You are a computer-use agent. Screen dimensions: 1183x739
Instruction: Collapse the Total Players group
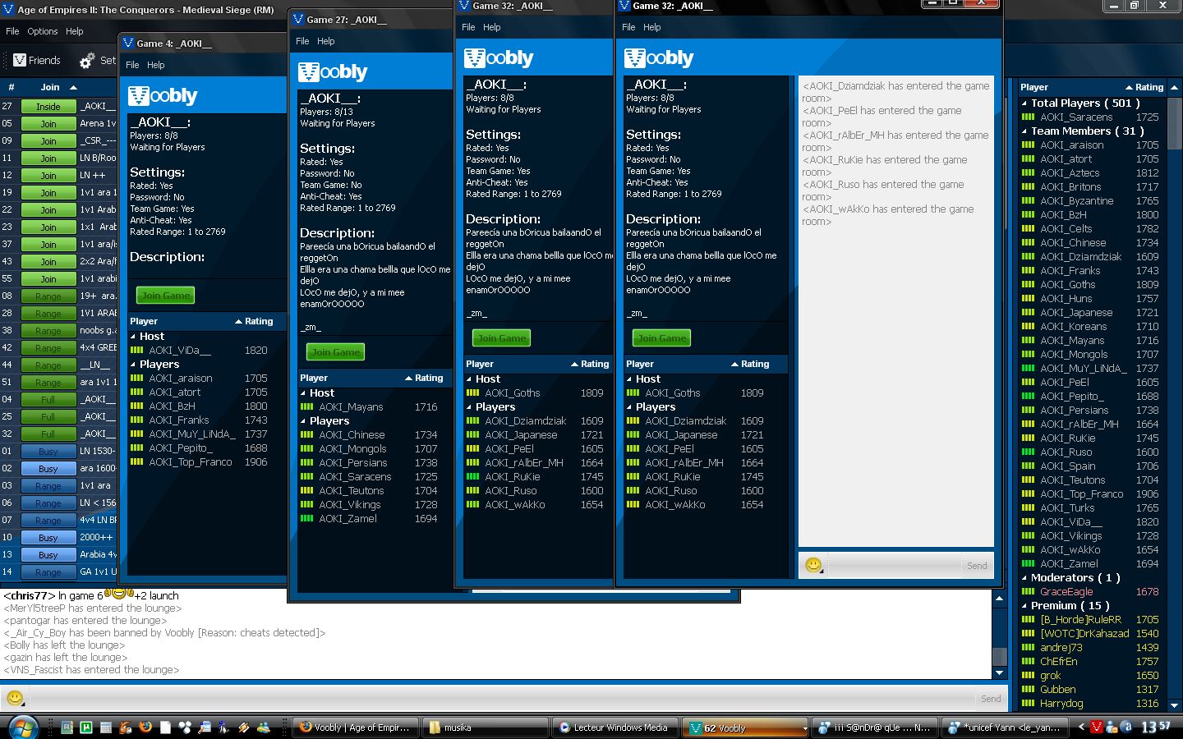[1024, 103]
